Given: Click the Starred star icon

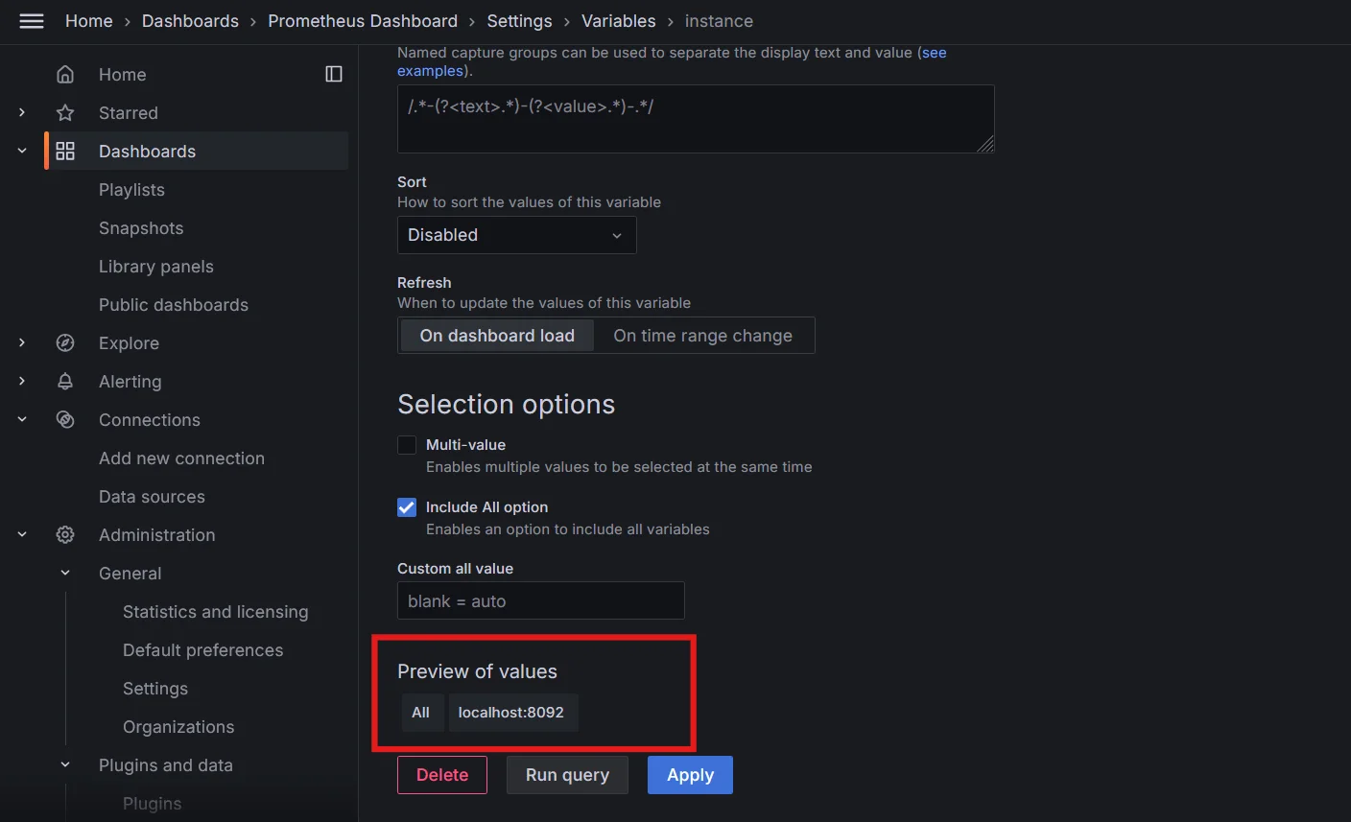Looking at the screenshot, I should coord(65,113).
